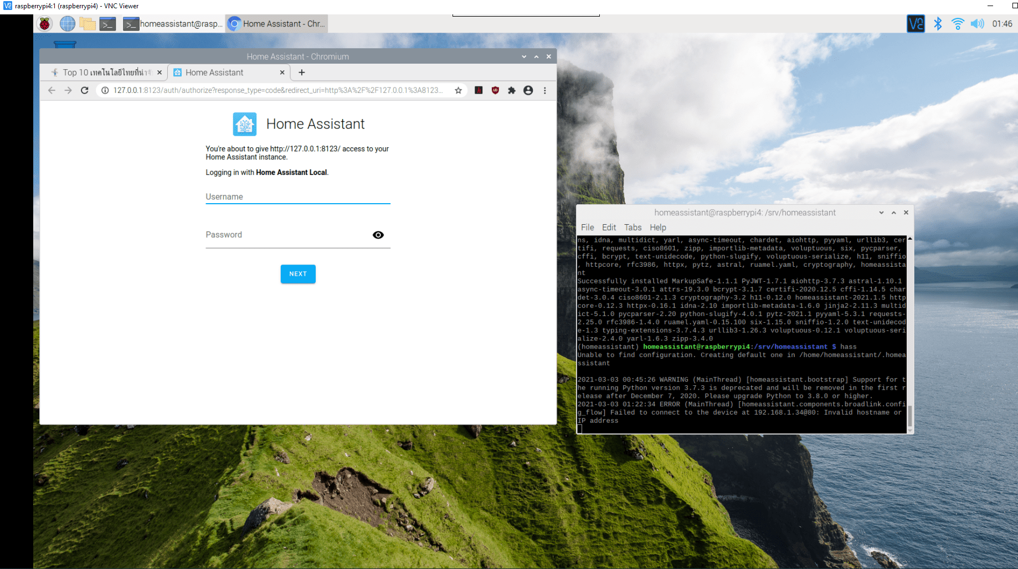Minimize the terminal window
Image resolution: width=1018 pixels, height=569 pixels.
click(x=881, y=213)
